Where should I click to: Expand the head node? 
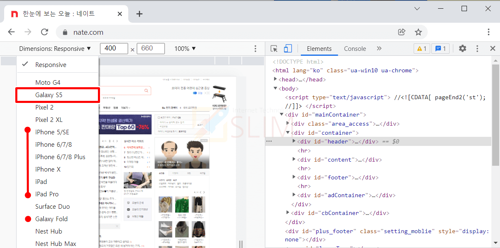point(276,79)
